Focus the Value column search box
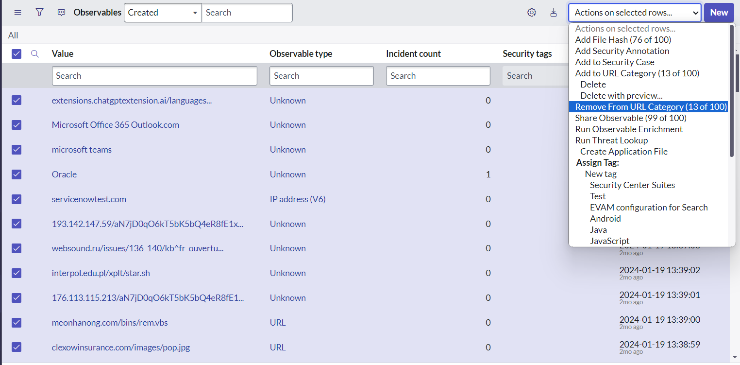 (x=154, y=76)
